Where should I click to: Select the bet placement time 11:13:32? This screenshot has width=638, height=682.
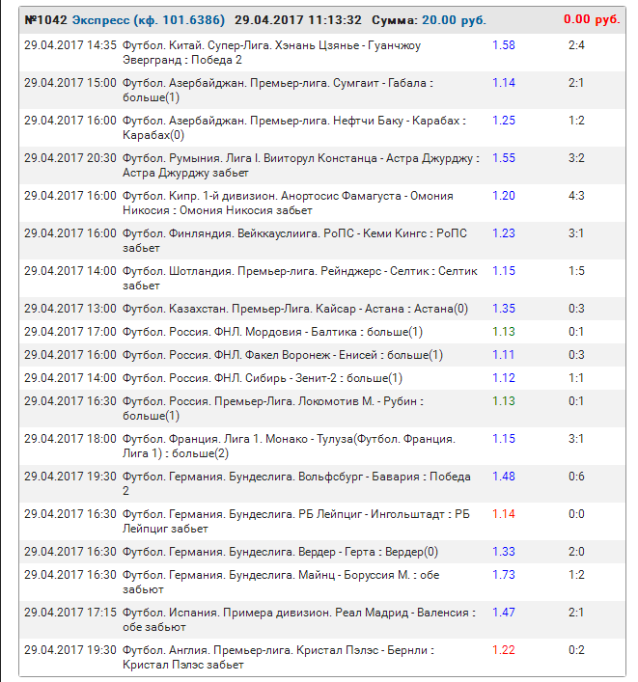(x=335, y=20)
